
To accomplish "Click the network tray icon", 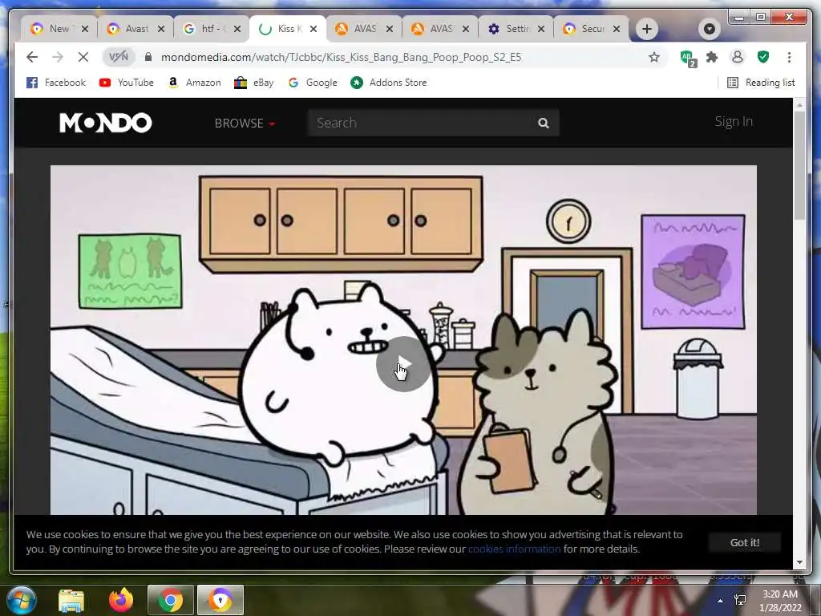I will pyautogui.click(x=740, y=600).
